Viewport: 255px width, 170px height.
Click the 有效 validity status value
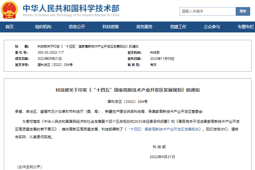[x=153, y=65]
